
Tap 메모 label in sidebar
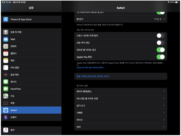coord(13,60)
